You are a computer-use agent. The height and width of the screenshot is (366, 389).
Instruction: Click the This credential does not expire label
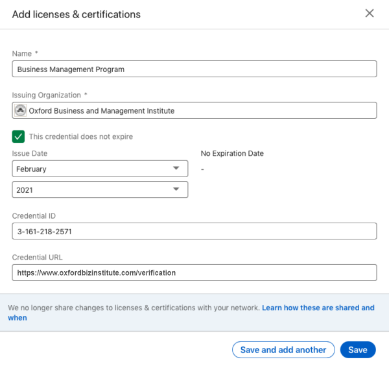[81, 136]
